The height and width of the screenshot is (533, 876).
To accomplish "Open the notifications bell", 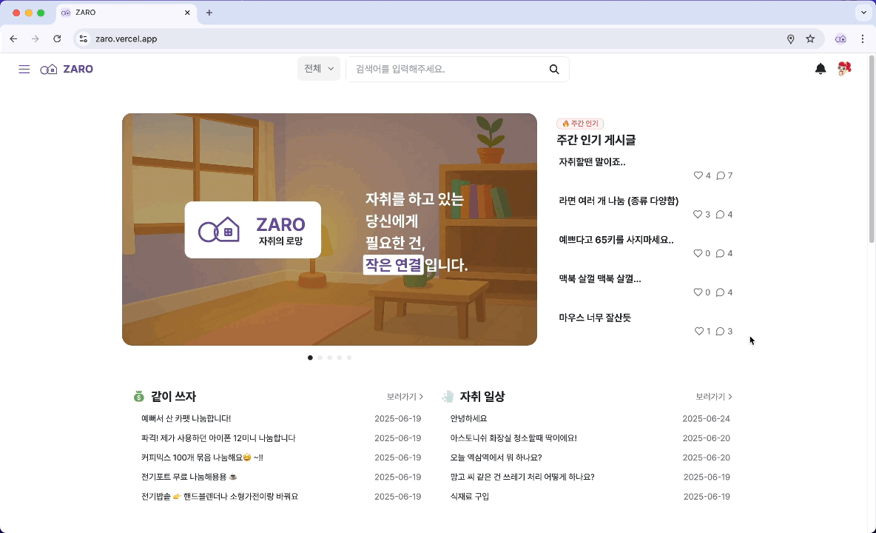I will coord(820,69).
